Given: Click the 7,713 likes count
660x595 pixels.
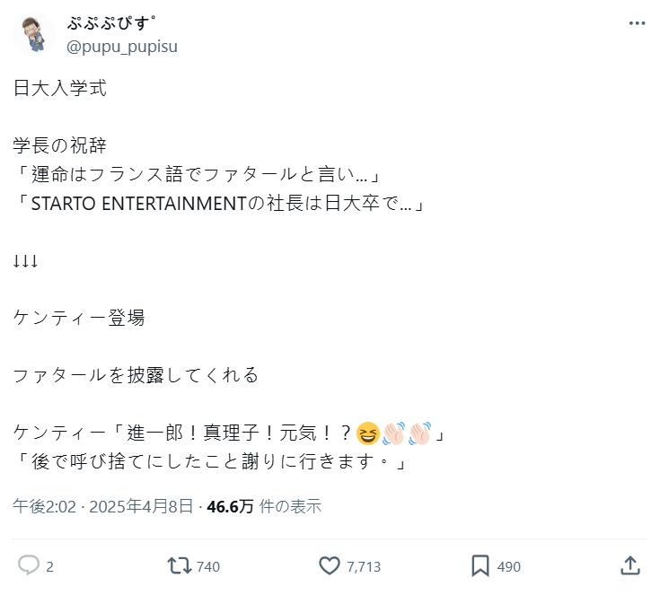Looking at the screenshot, I should click(x=364, y=566).
